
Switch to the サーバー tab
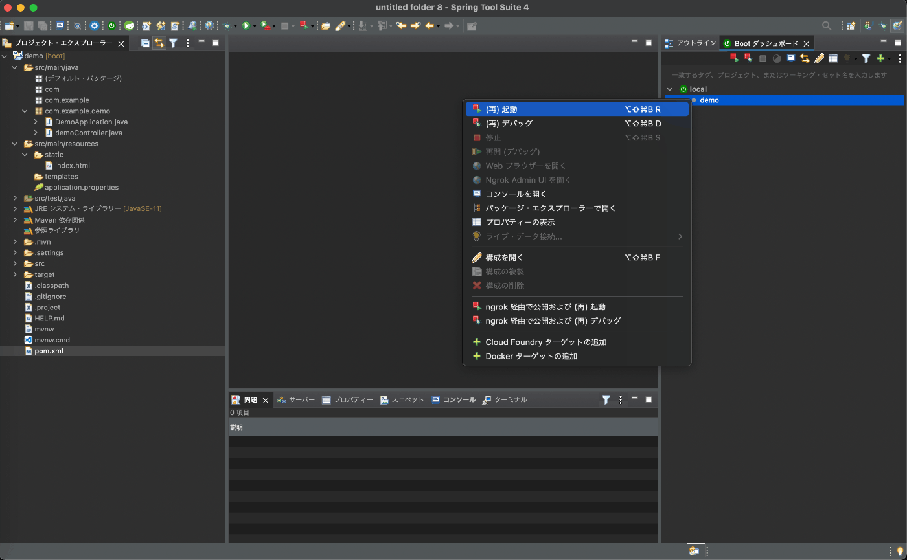[x=296, y=399]
